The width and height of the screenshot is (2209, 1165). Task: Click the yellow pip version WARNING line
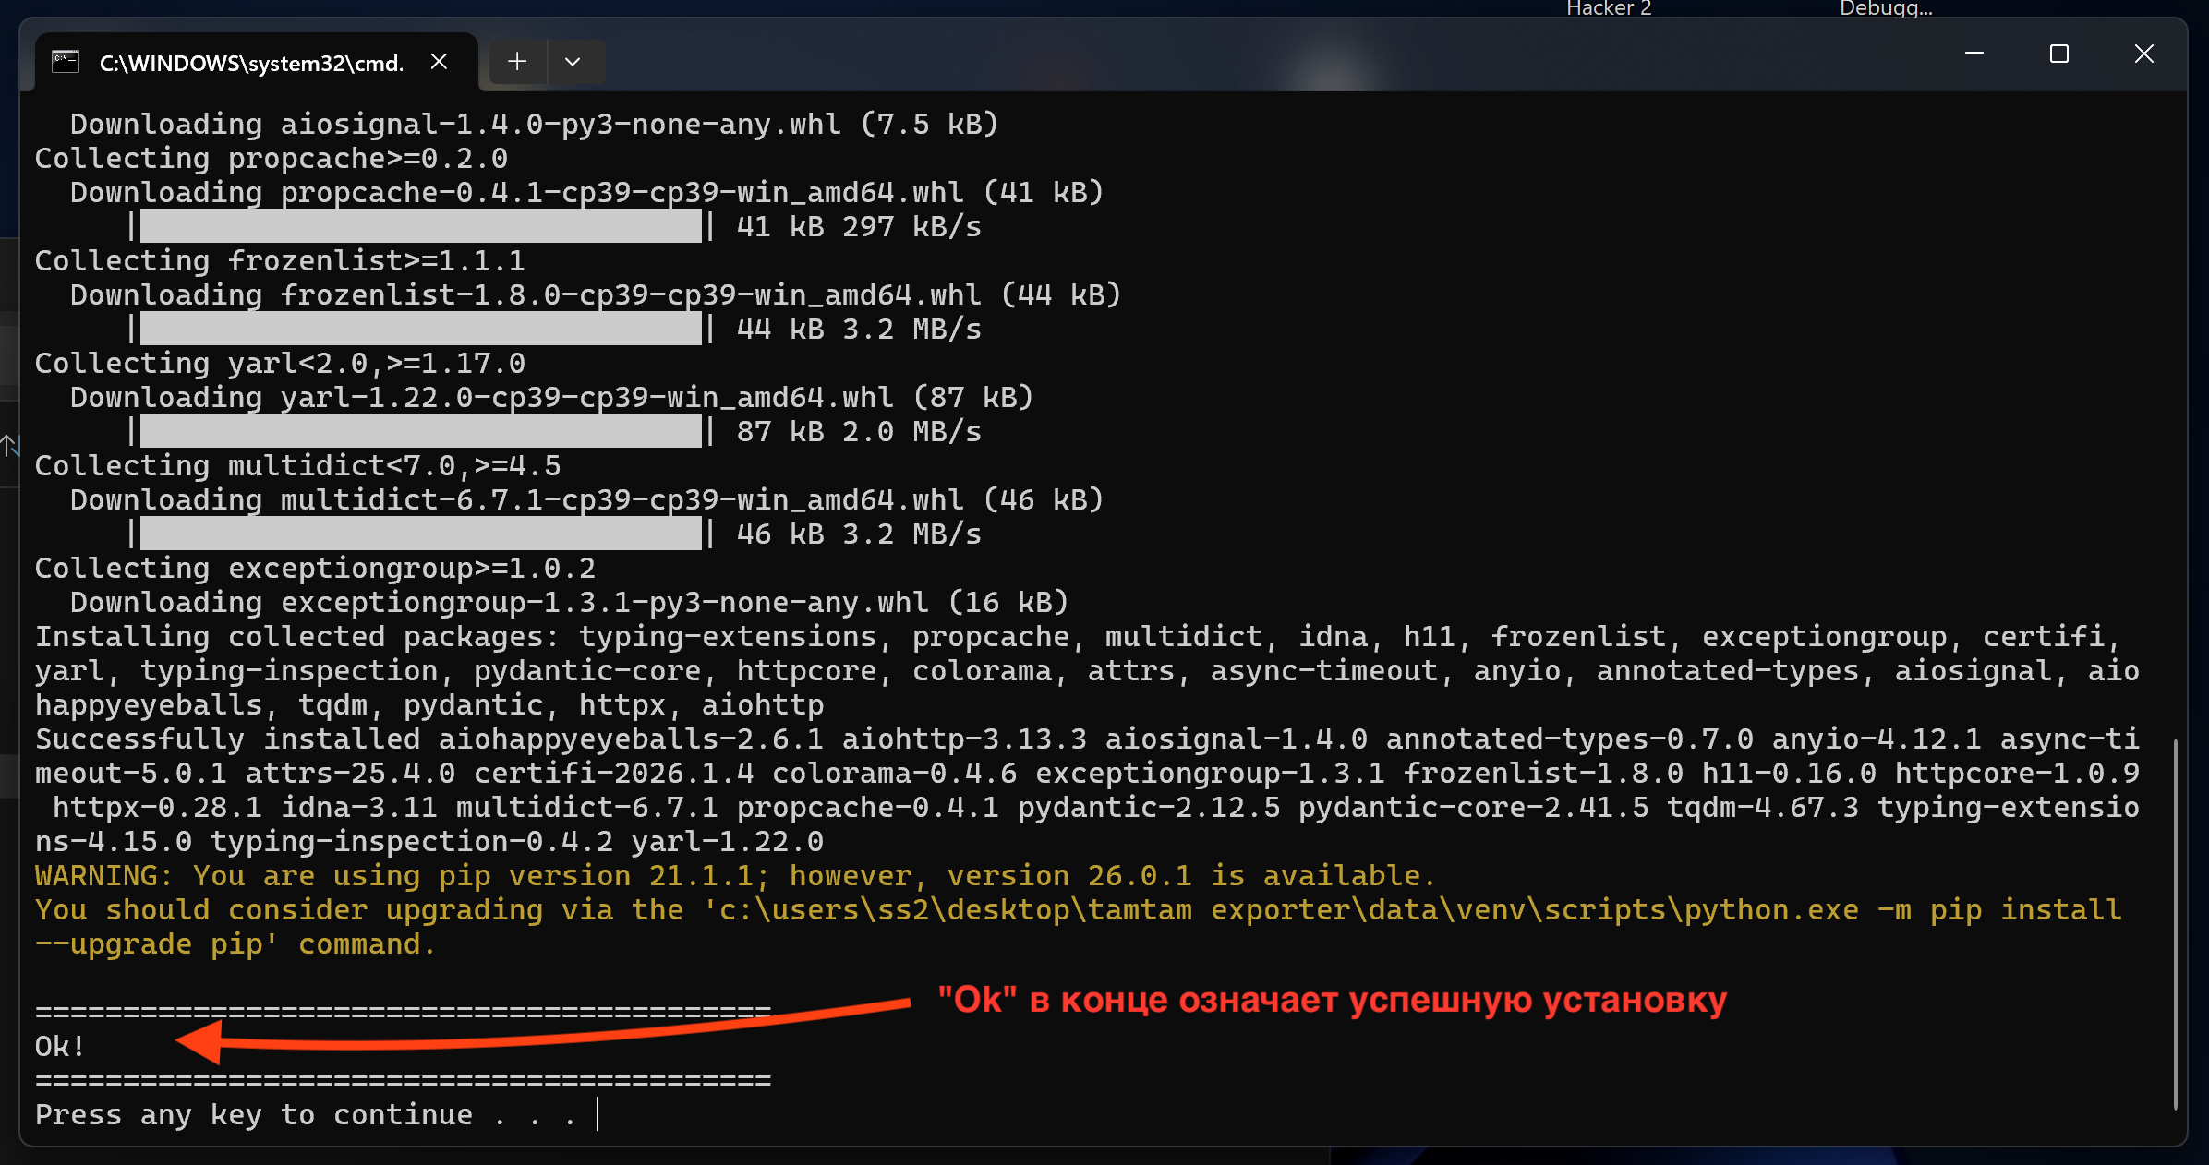click(x=734, y=875)
